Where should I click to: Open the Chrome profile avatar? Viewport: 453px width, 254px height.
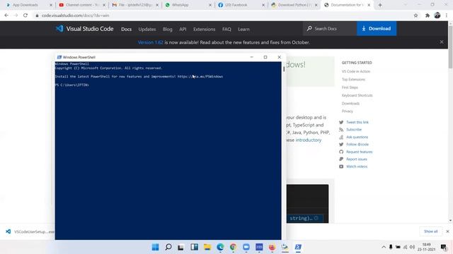click(x=437, y=16)
